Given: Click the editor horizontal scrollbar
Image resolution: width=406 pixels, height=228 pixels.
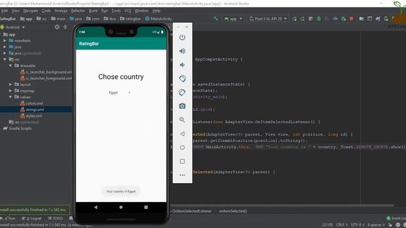Looking at the screenshot, I should (282, 205).
